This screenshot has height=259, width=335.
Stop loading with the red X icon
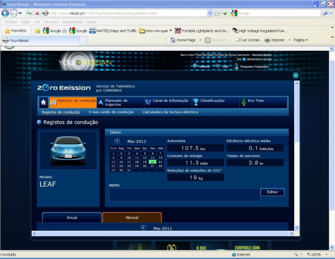coord(37,13)
